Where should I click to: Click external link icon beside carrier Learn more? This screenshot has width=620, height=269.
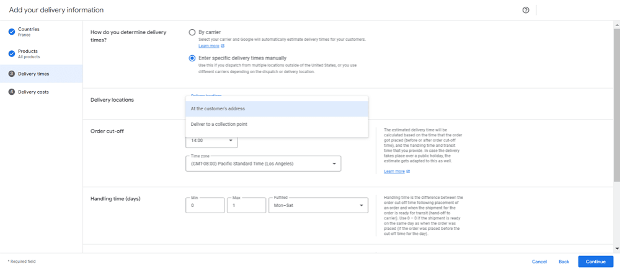pyautogui.click(x=223, y=46)
